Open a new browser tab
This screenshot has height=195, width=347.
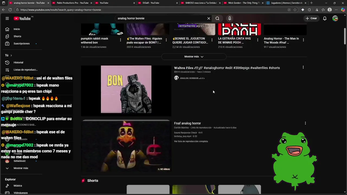coord(311,3)
